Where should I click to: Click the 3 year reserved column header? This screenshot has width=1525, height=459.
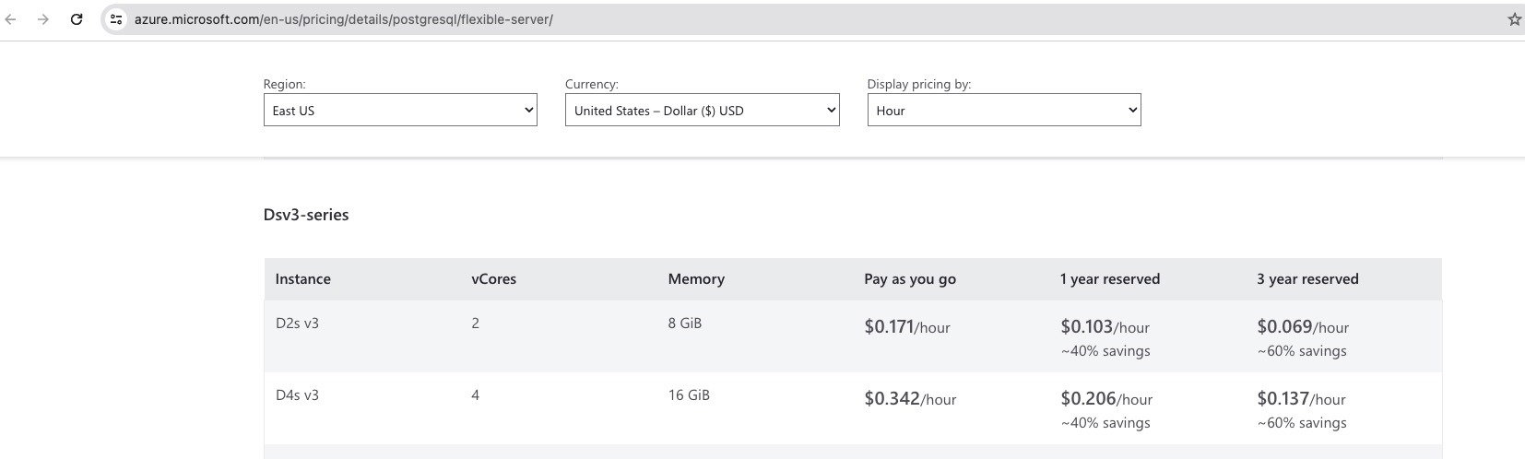[1307, 279]
